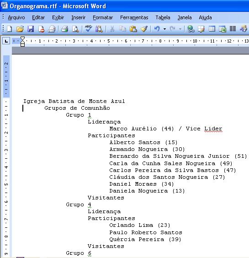Click 'Carlos Pereira da Silva Bastos (47)'
The height and width of the screenshot is (258, 249).
[x=173, y=170]
